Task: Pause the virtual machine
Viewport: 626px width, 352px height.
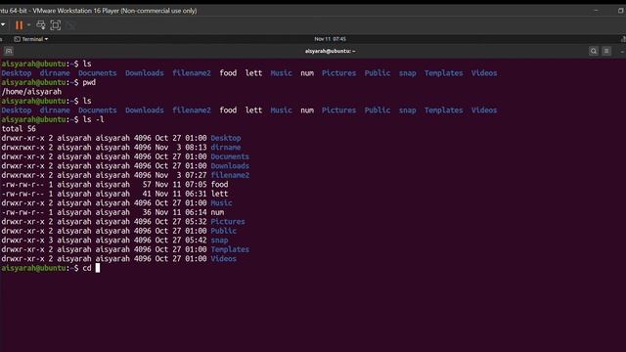Action: pyautogui.click(x=19, y=25)
